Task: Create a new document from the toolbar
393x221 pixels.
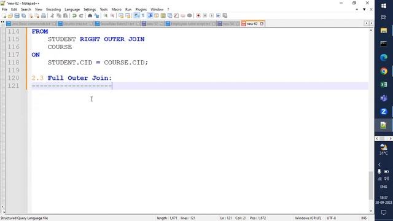Action: [4, 15]
